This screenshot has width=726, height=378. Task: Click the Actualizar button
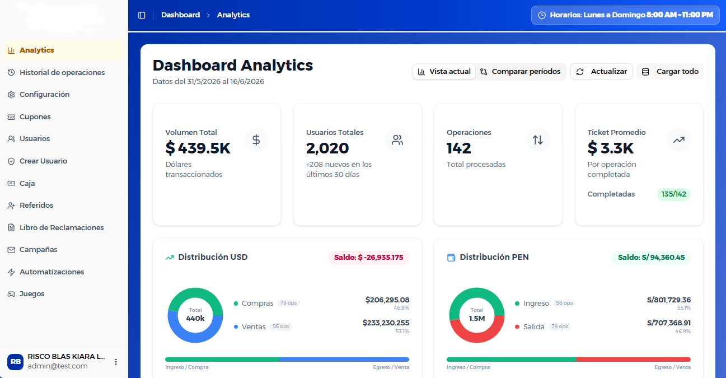click(602, 72)
